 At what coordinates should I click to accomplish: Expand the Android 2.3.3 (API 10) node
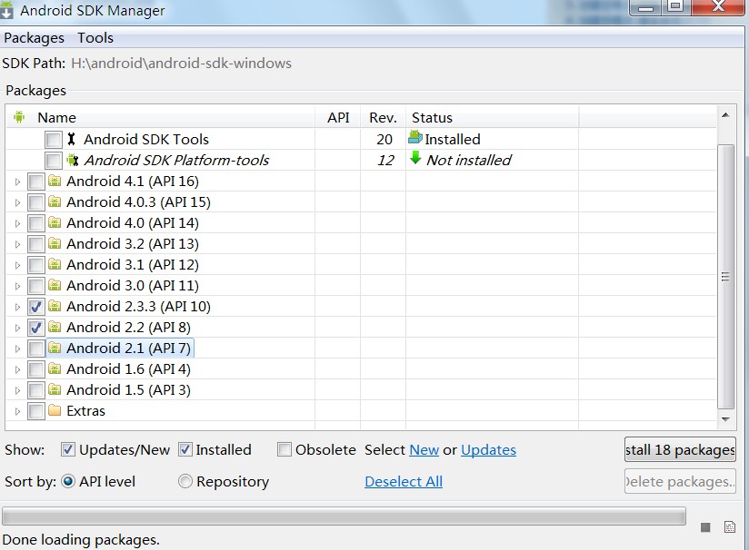click(17, 307)
